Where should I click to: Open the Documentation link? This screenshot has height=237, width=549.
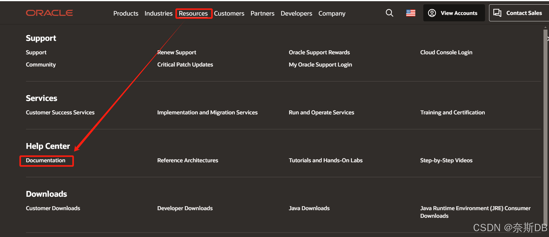coord(46,160)
